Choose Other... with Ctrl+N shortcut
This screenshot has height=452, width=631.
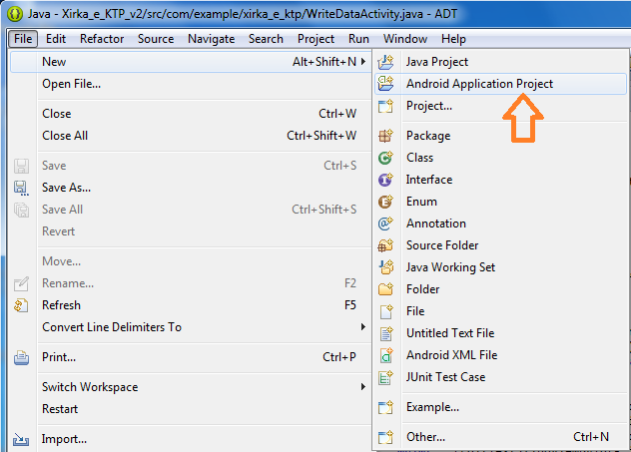(500, 437)
